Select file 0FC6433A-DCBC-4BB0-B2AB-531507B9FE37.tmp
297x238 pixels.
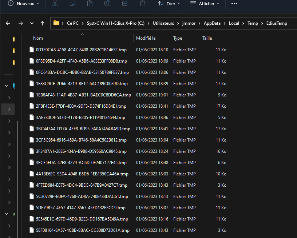[x=82, y=72]
